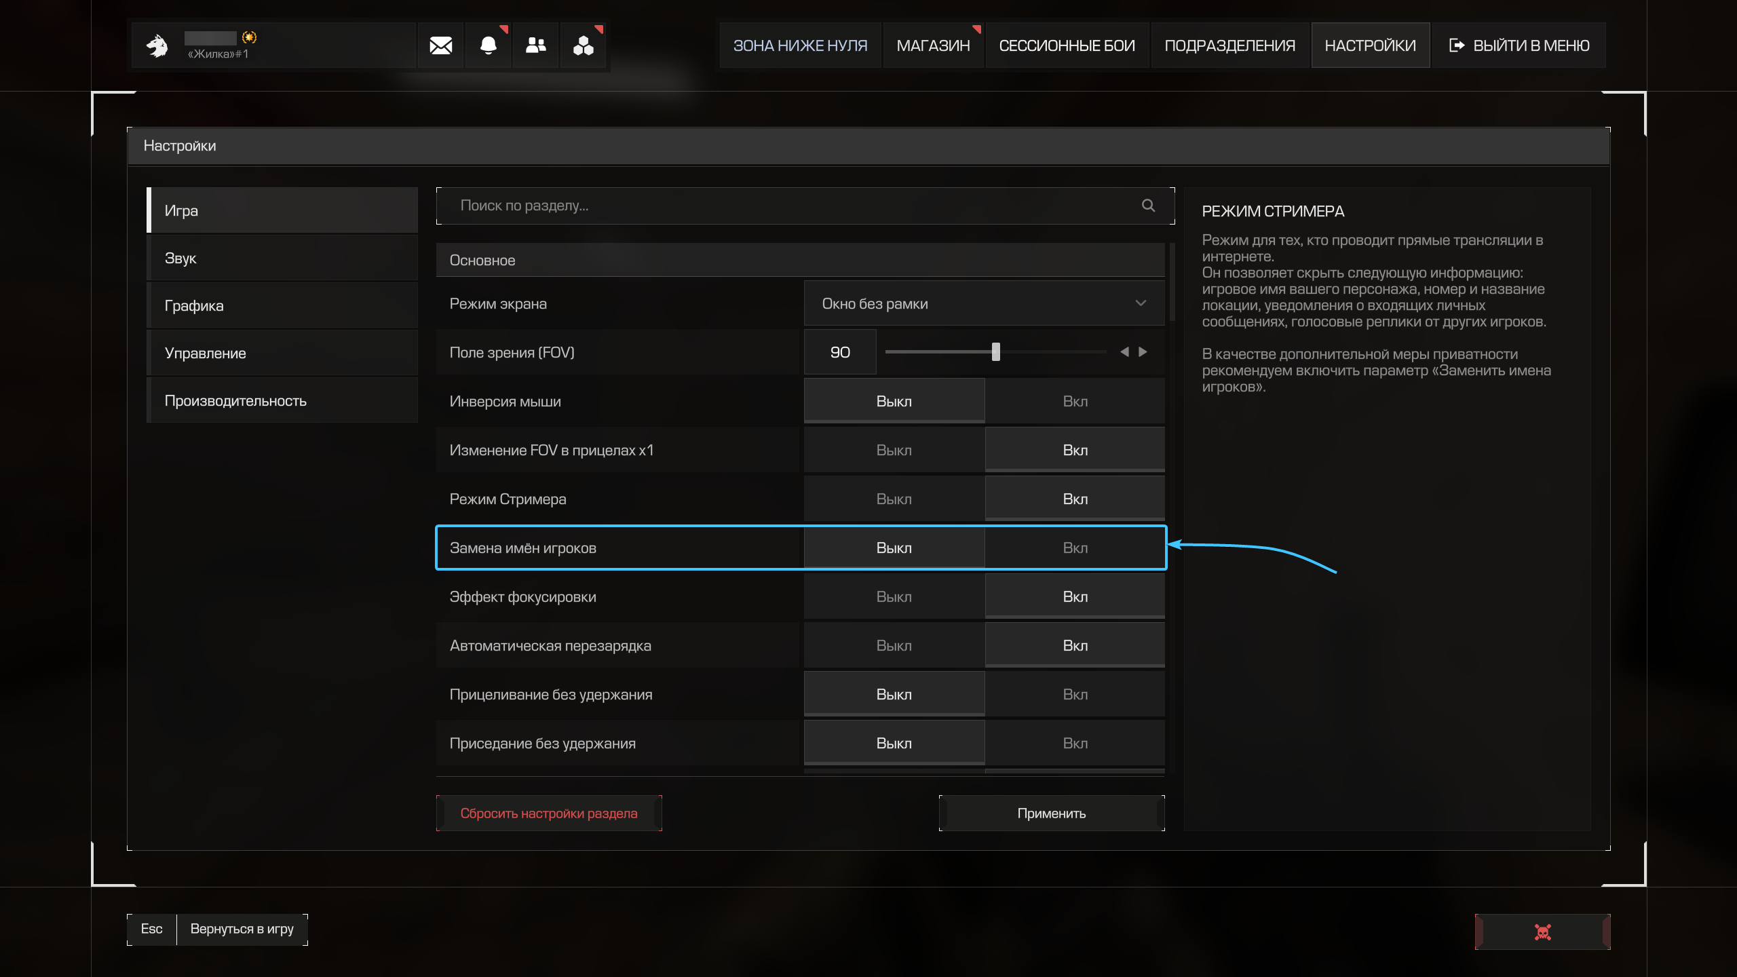Image resolution: width=1737 pixels, height=977 pixels.
Task: Click the FOV increase right arrow
Action: [1143, 352]
